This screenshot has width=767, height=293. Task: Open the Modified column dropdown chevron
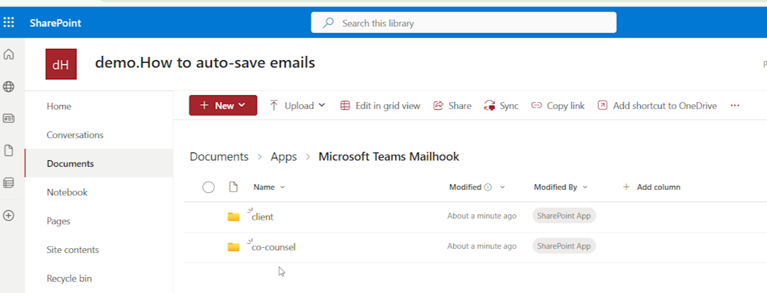pos(502,187)
